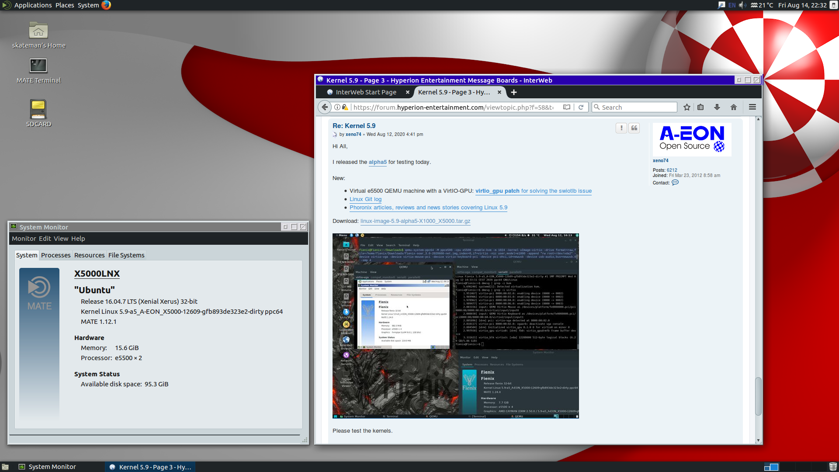
Task: Show bookmarks list icon in browser toolbar
Action: click(x=700, y=107)
